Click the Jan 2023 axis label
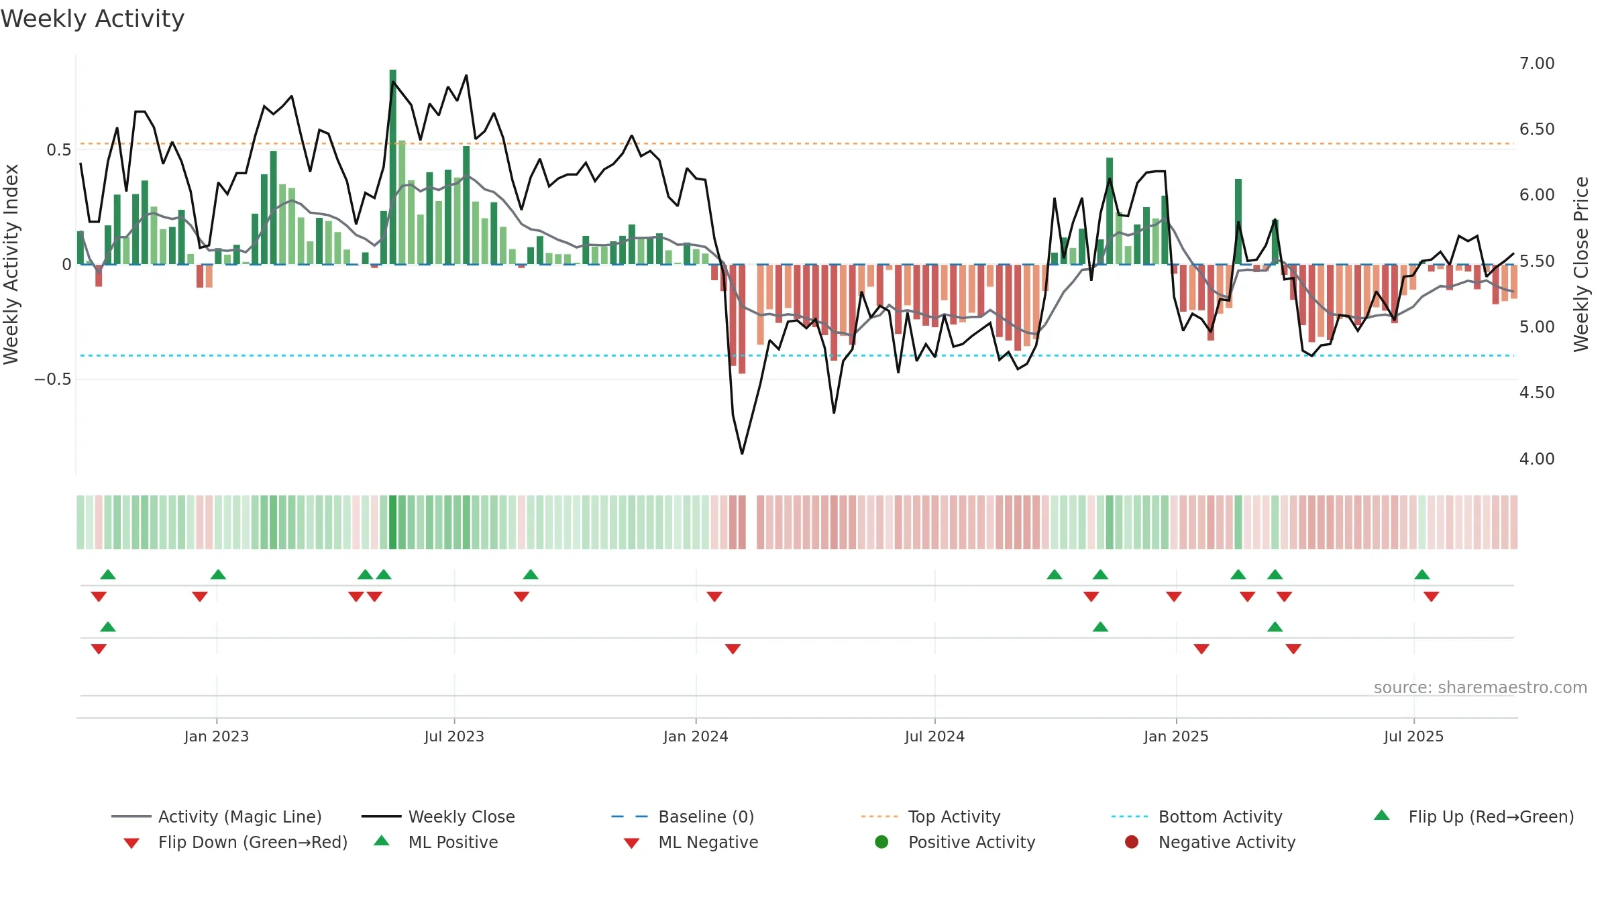 (x=217, y=736)
